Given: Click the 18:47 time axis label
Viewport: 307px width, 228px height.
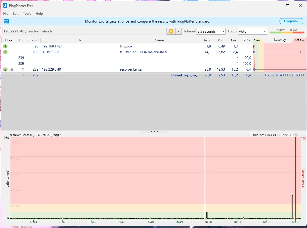Looking at the screenshot, I should click(121, 222).
